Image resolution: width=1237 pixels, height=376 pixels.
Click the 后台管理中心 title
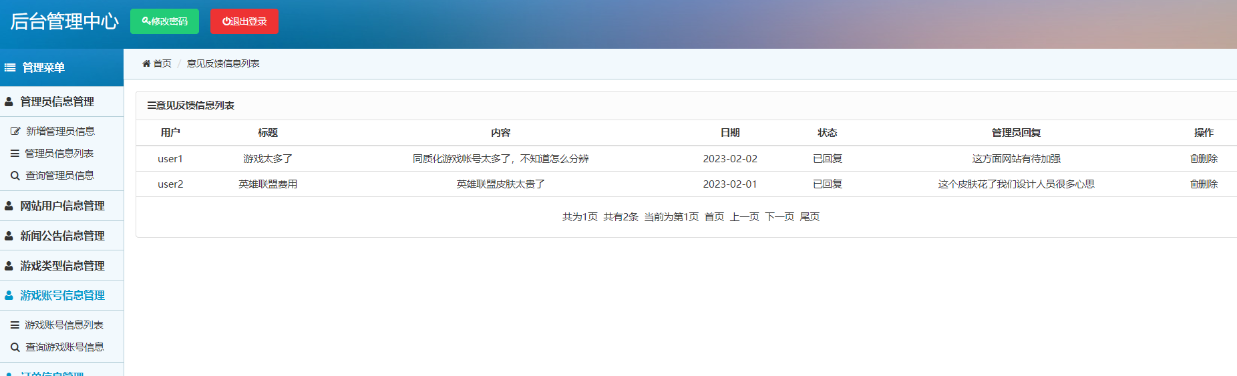[64, 21]
